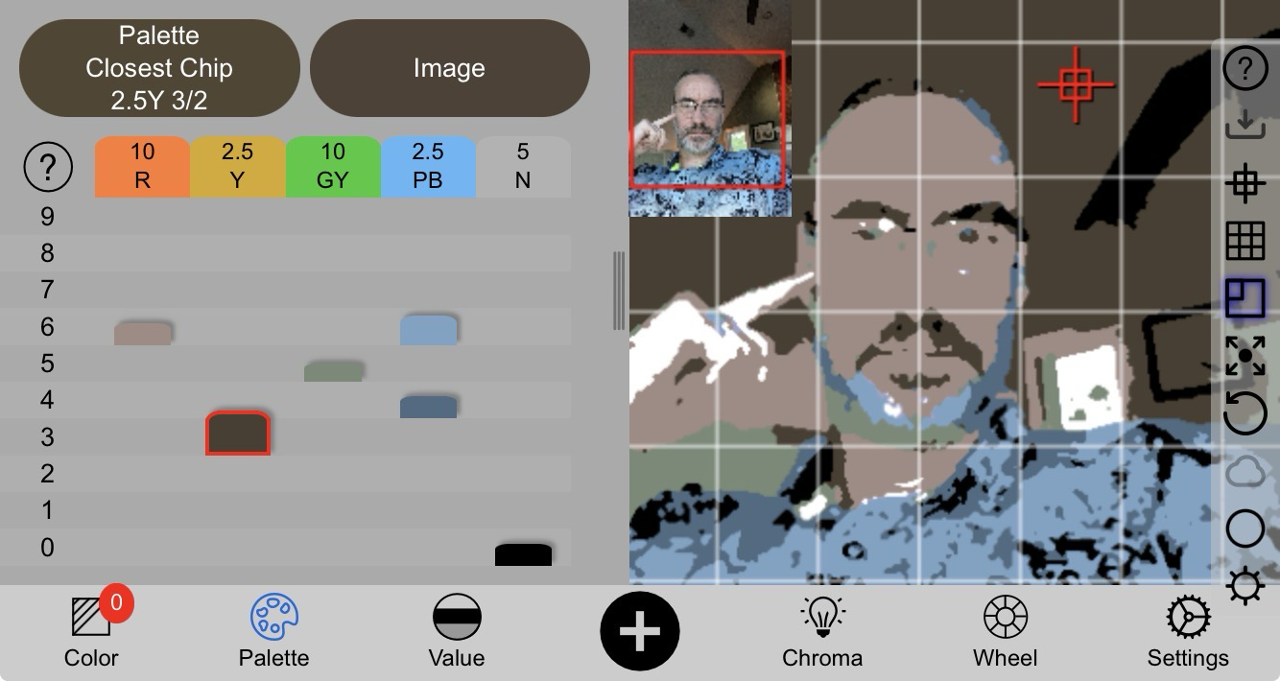Click the original photo thumbnail preview
Screen dimensions: 1280x681
click(x=710, y=107)
